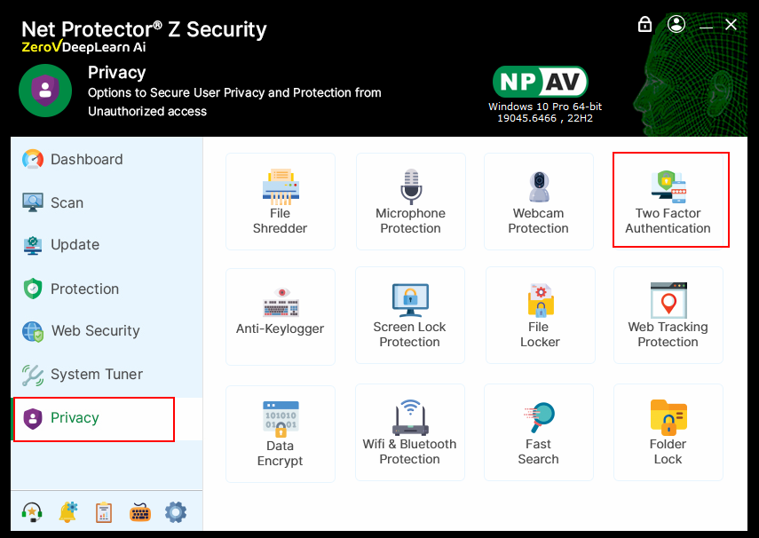Select the File Locker tile
759x538 pixels.
tap(540, 316)
